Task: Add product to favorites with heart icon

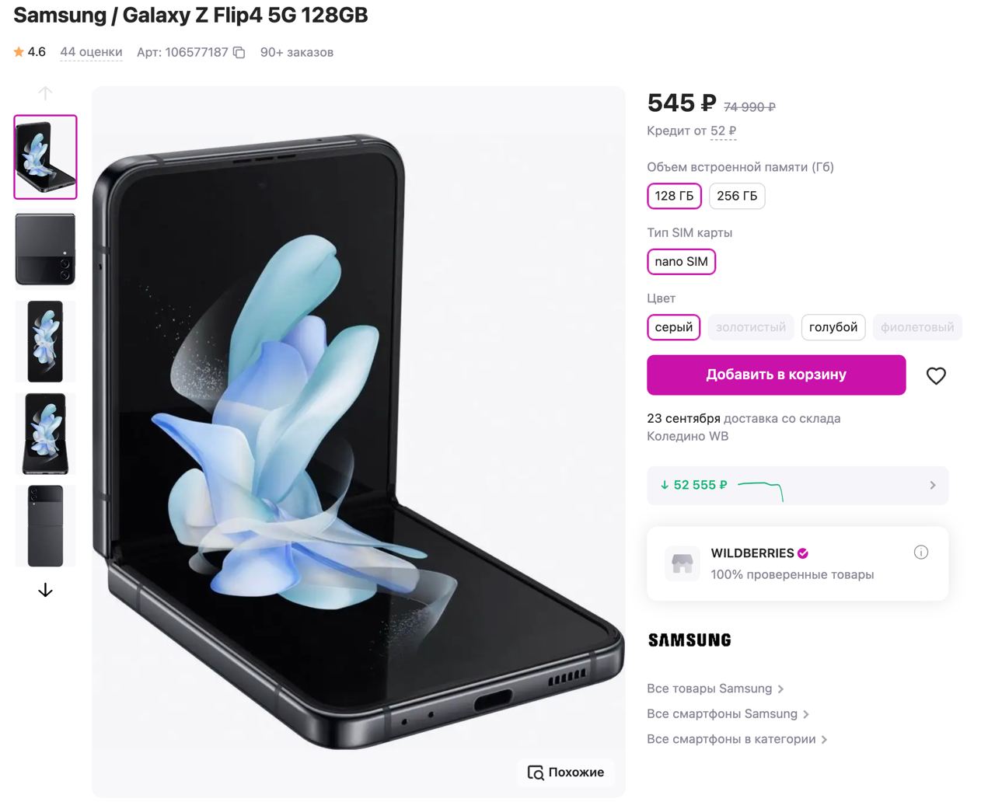Action: (x=936, y=376)
